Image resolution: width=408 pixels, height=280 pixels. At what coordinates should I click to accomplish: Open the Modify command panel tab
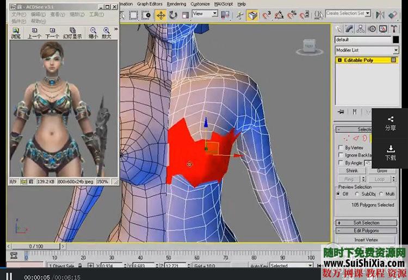click(x=349, y=29)
